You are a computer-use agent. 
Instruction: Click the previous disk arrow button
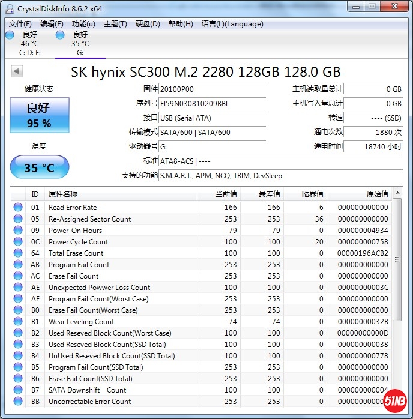(17, 71)
